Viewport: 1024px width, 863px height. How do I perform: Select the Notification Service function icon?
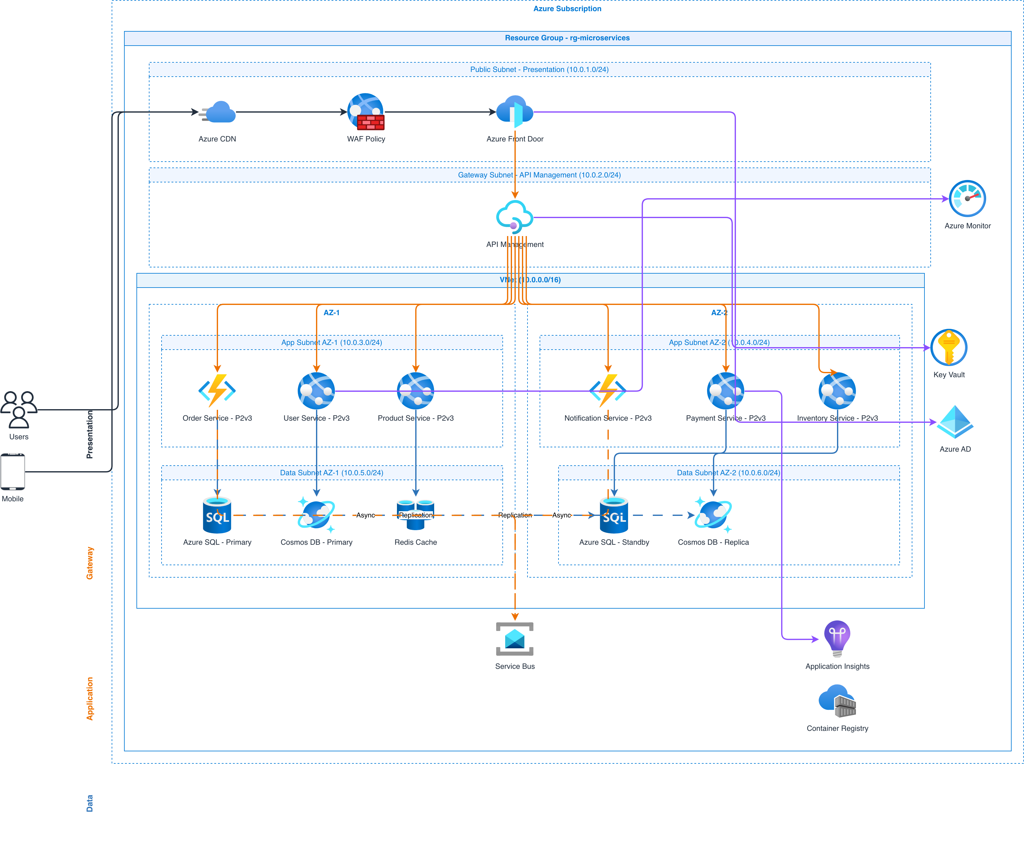coord(608,391)
